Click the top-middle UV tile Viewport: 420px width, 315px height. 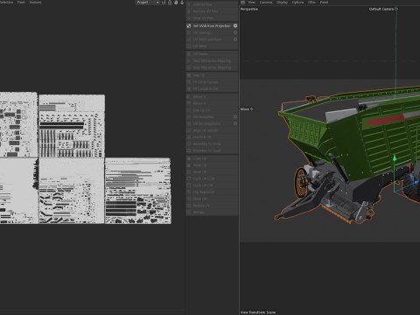point(72,126)
